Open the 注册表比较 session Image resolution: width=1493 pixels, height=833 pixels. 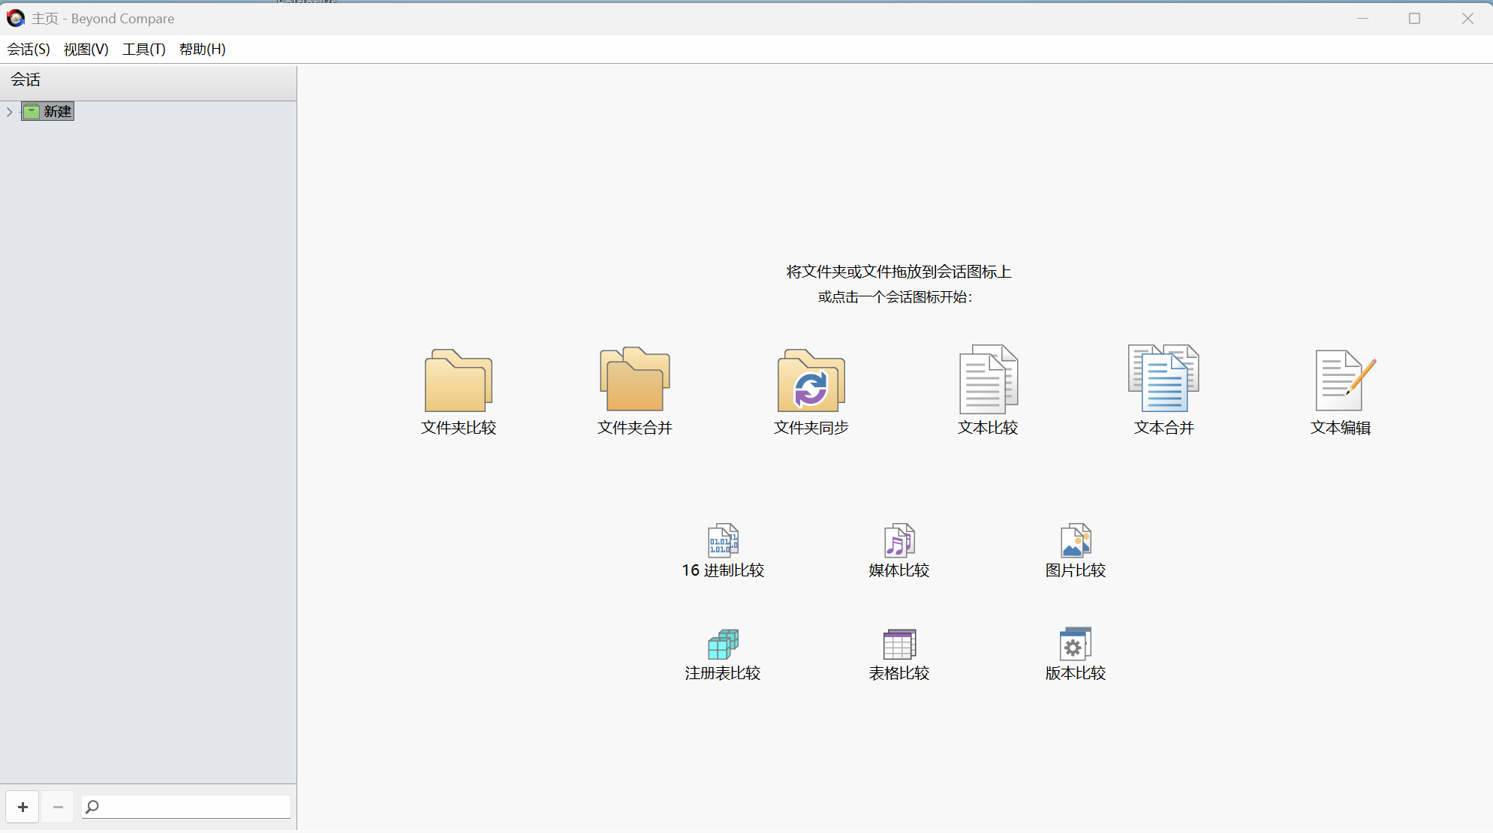tap(722, 651)
